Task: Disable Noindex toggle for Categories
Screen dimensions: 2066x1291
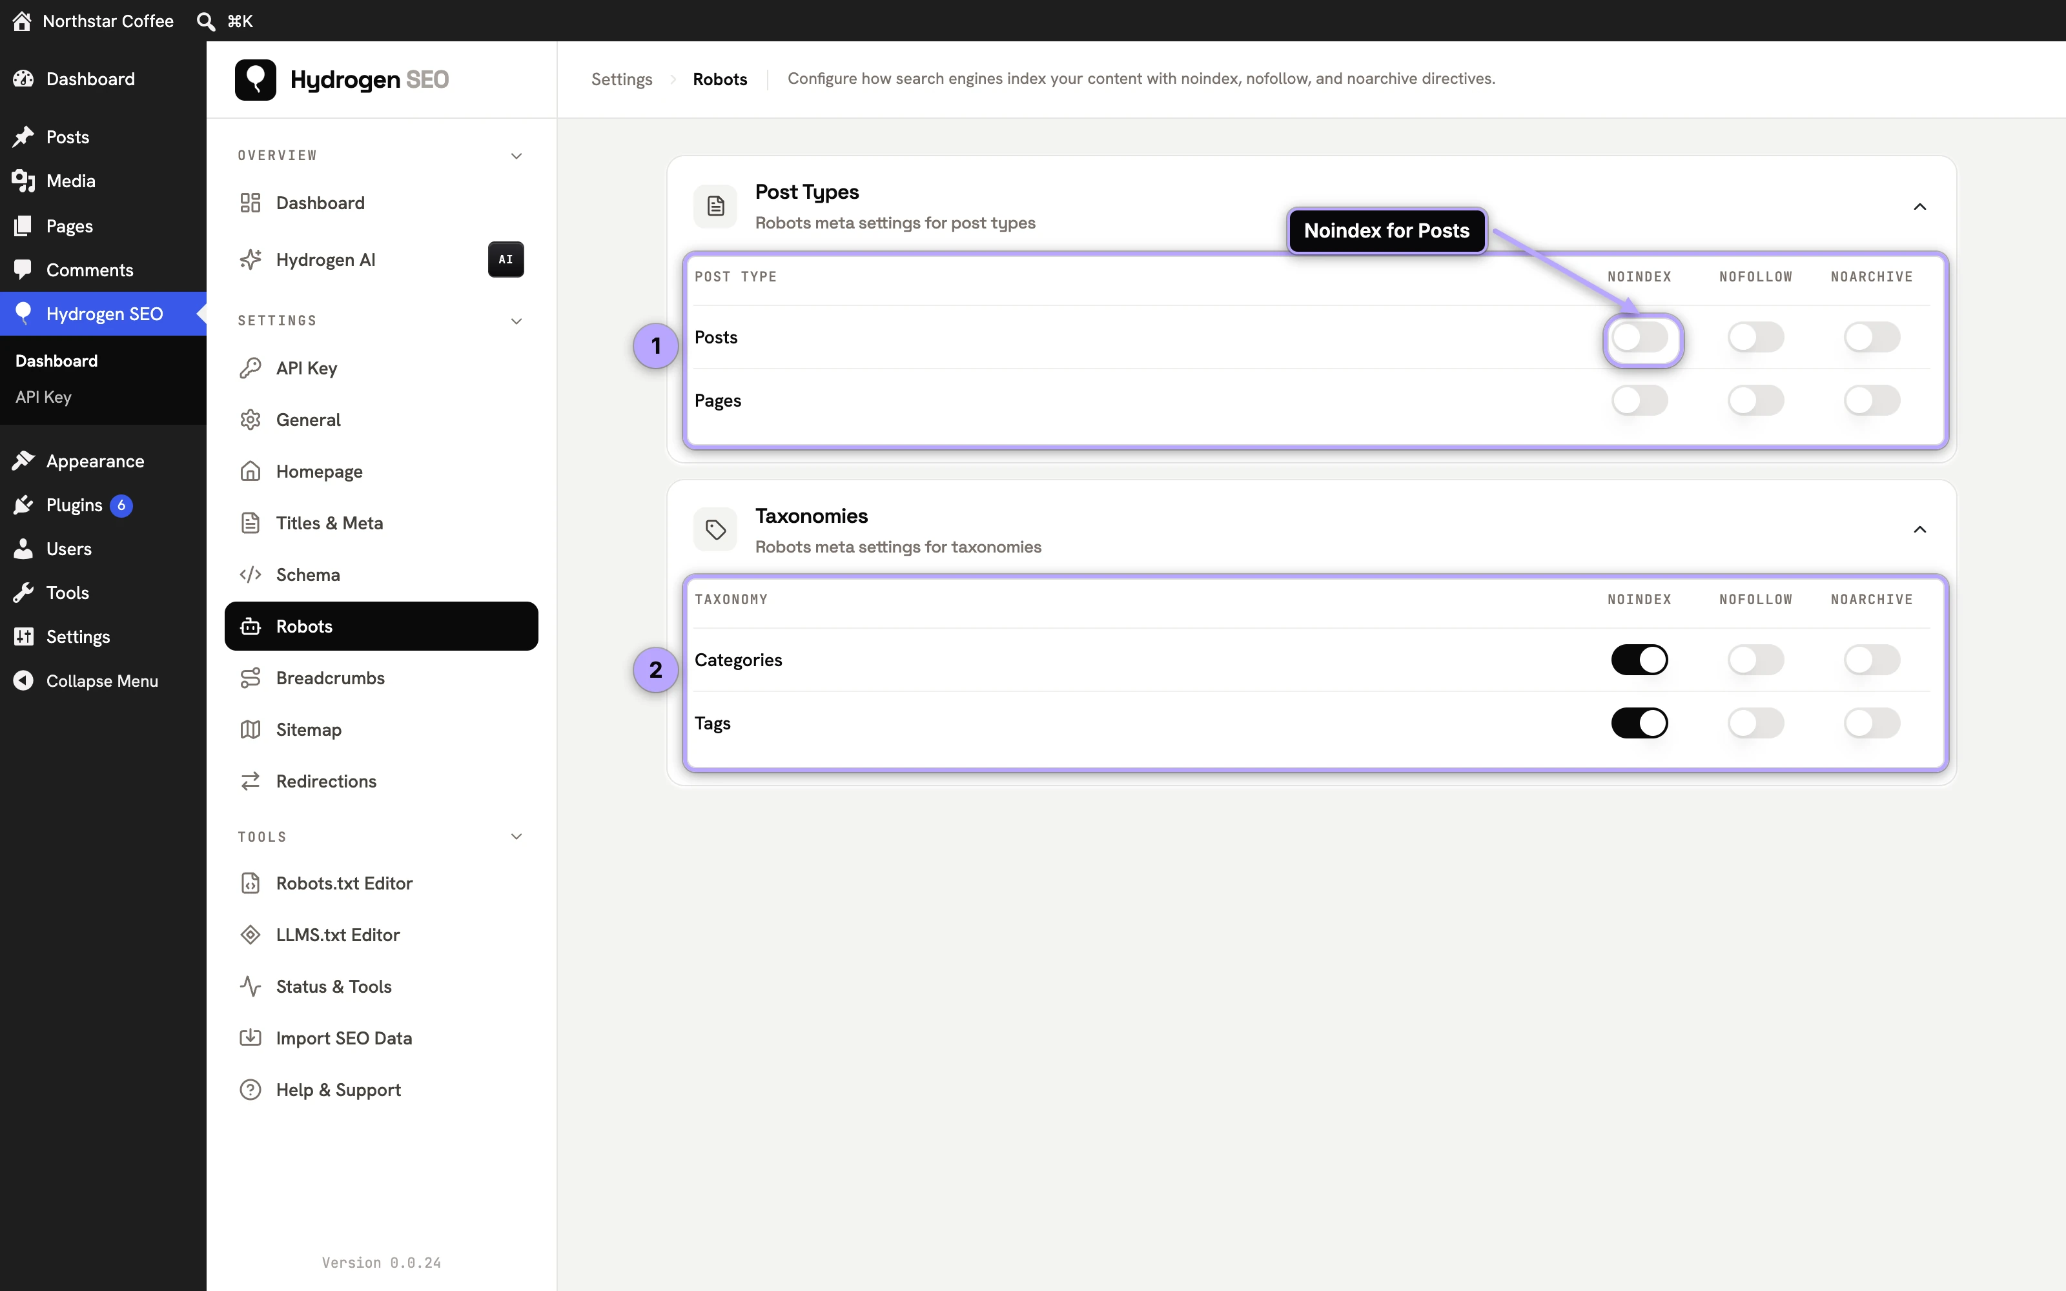Action: click(1639, 660)
